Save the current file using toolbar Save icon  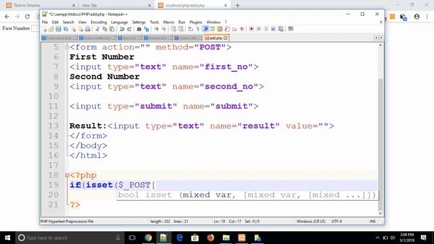tap(58, 29)
